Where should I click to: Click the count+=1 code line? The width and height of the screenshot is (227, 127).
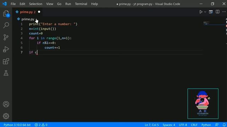tap(52, 48)
